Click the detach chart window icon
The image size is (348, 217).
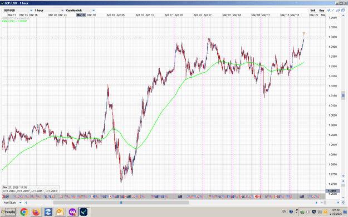click(x=343, y=11)
